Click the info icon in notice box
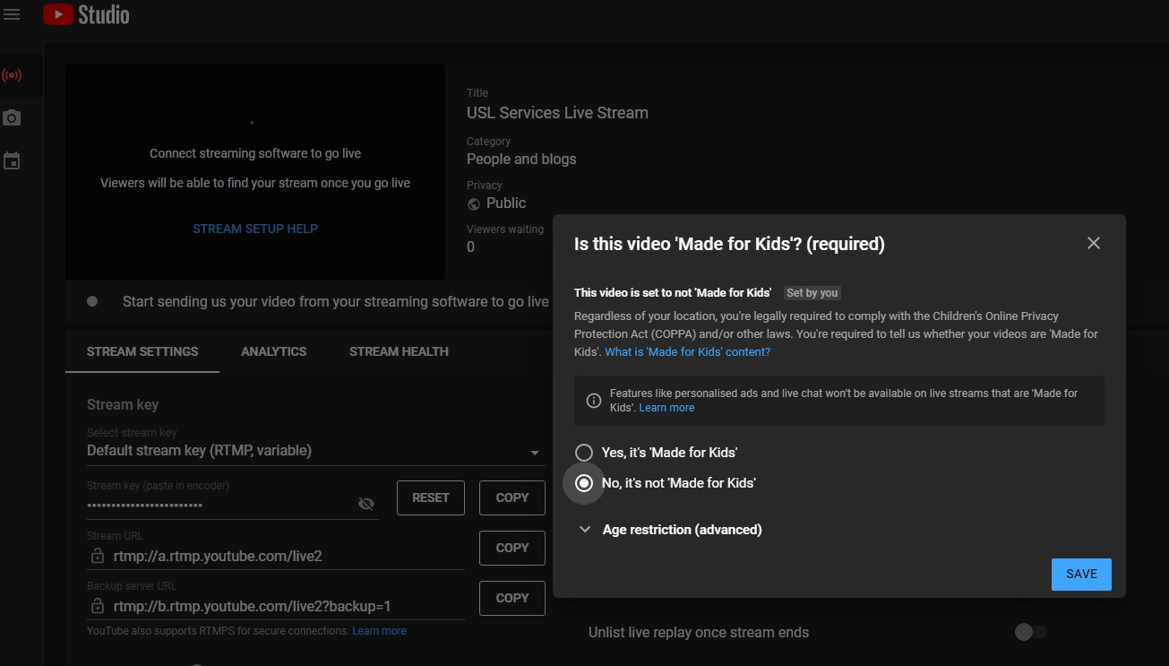 tap(593, 401)
